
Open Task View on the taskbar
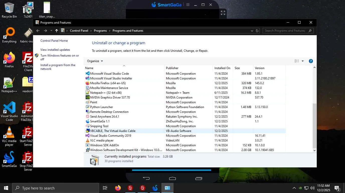[x=105, y=188]
